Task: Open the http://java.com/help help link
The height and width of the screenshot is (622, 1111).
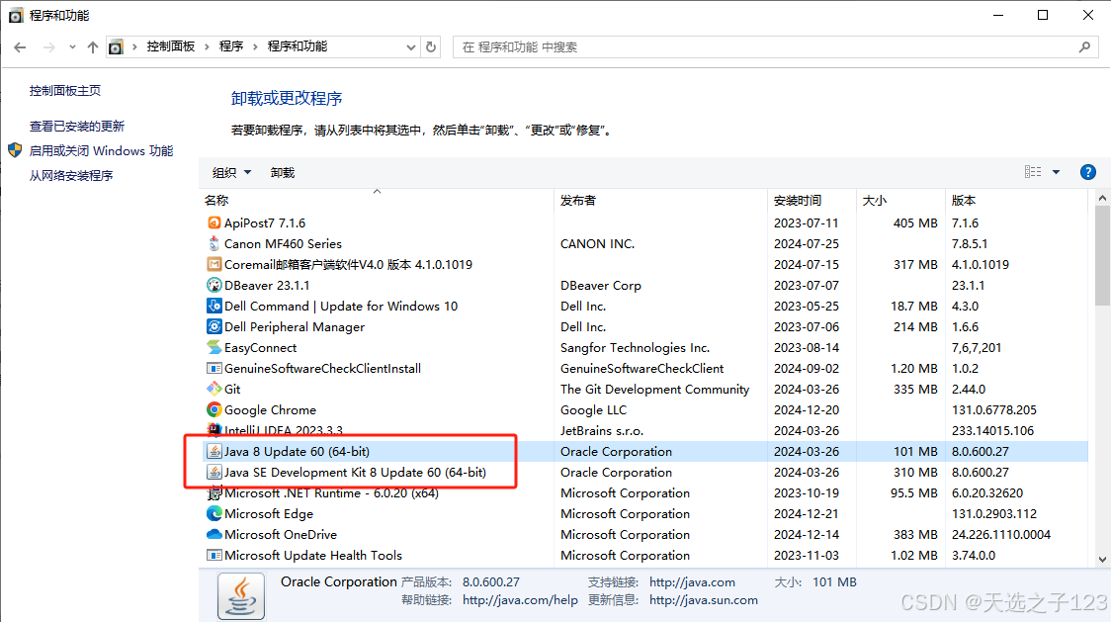Action: tap(520, 600)
